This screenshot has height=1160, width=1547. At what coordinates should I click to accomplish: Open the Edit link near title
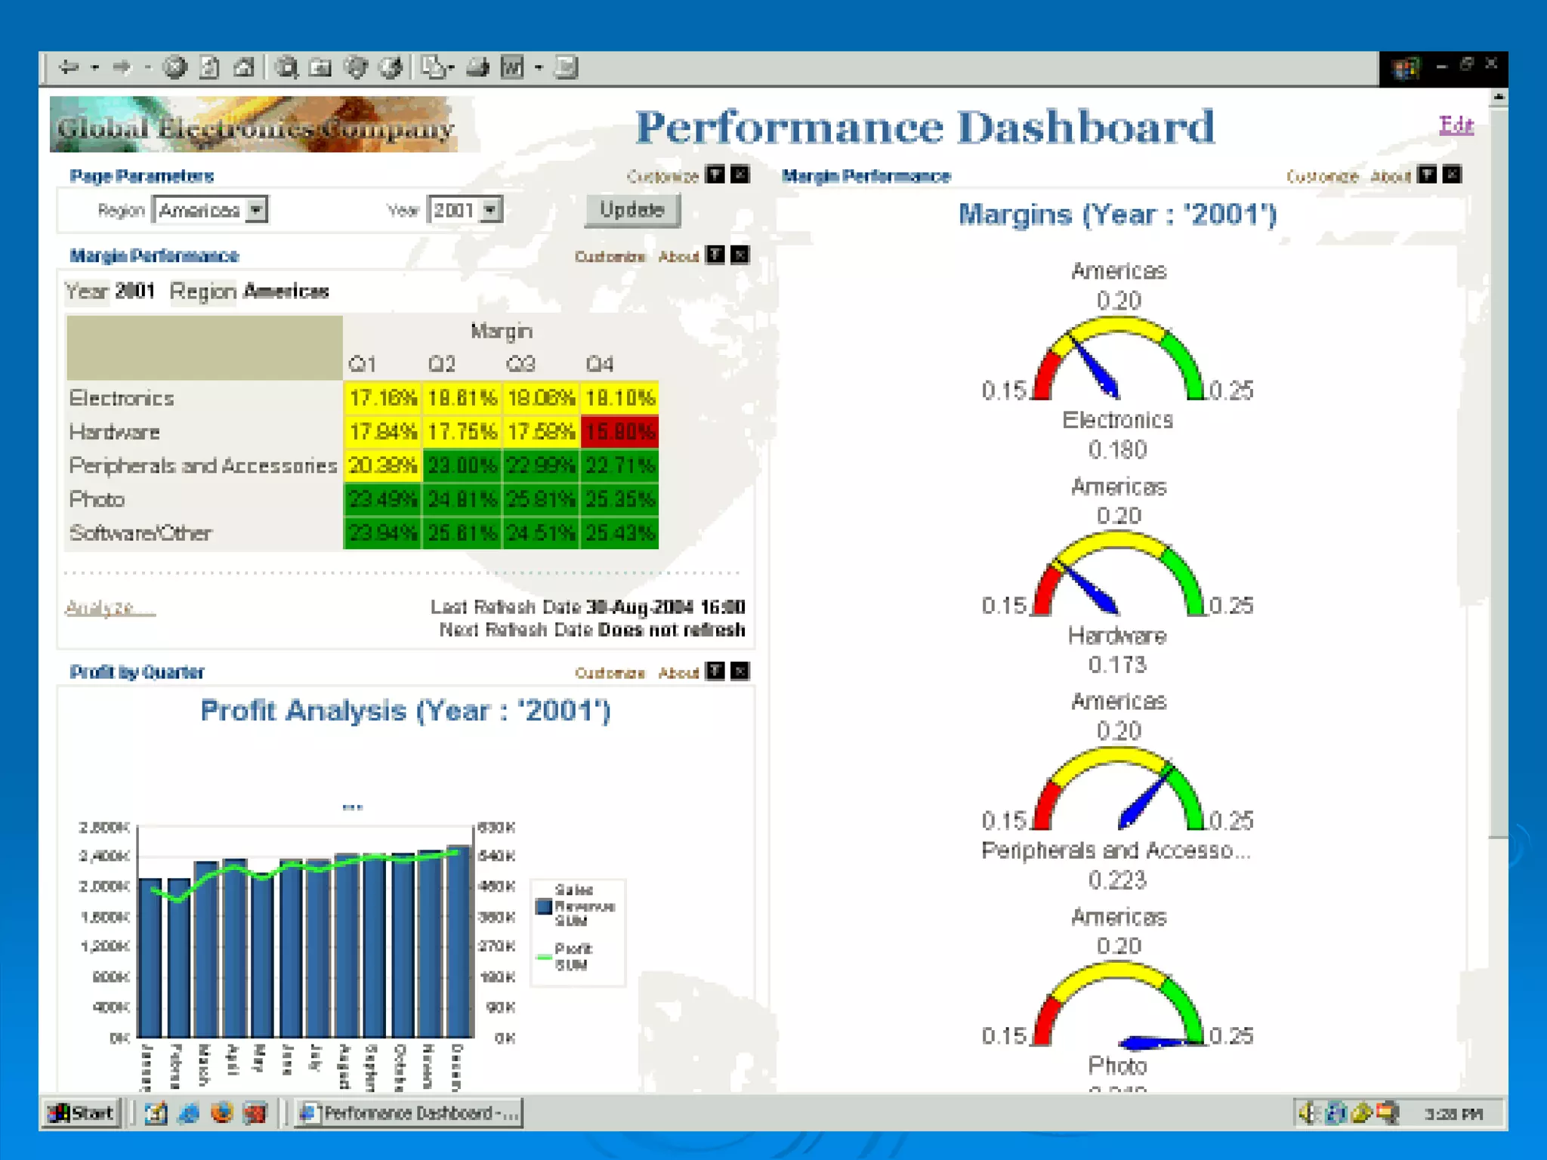[x=1456, y=125]
